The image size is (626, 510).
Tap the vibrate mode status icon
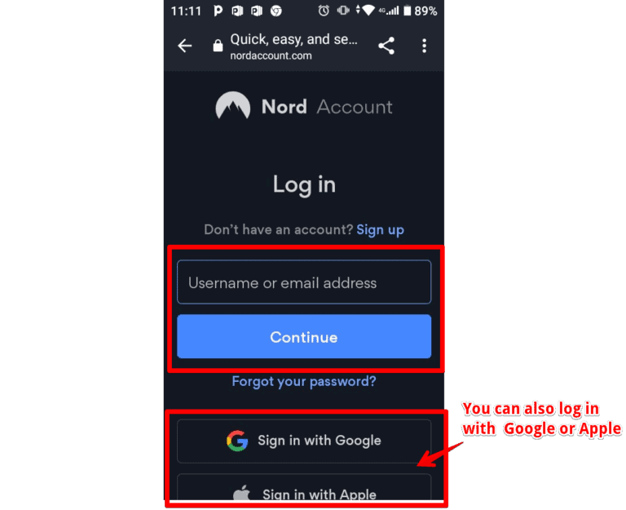coord(343,11)
